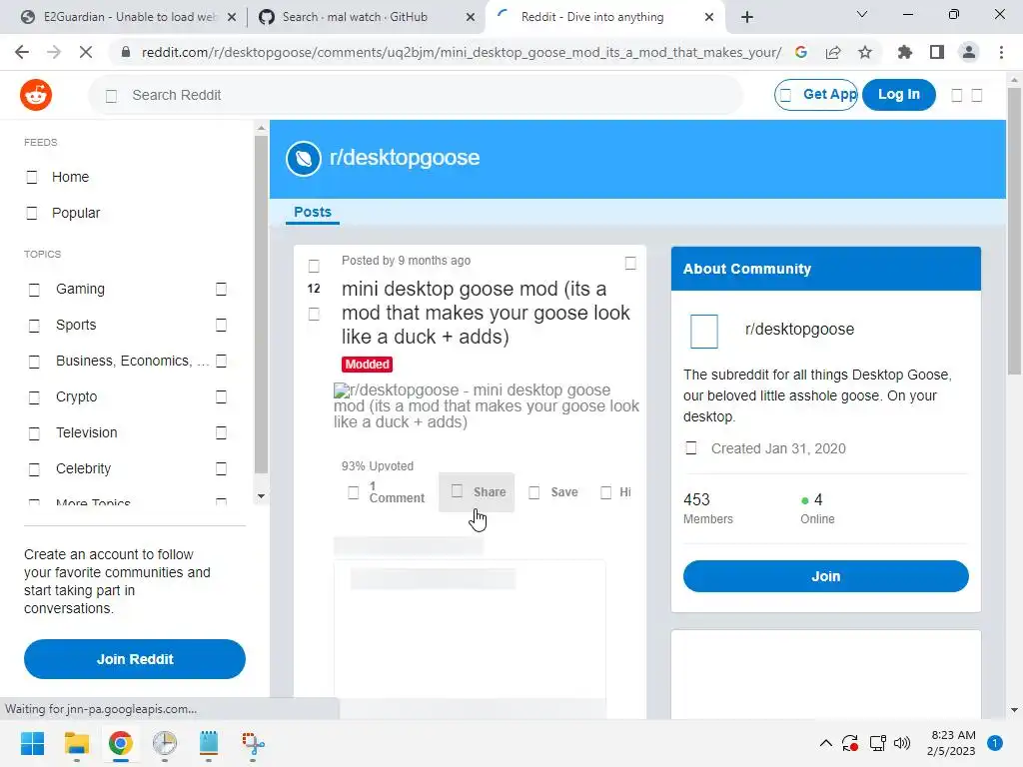View site info lock icon
This screenshot has height=767, width=1023.
(x=126, y=52)
